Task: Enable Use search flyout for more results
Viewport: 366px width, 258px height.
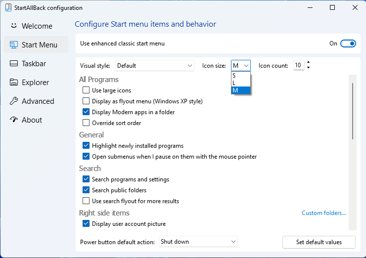Action: point(86,201)
